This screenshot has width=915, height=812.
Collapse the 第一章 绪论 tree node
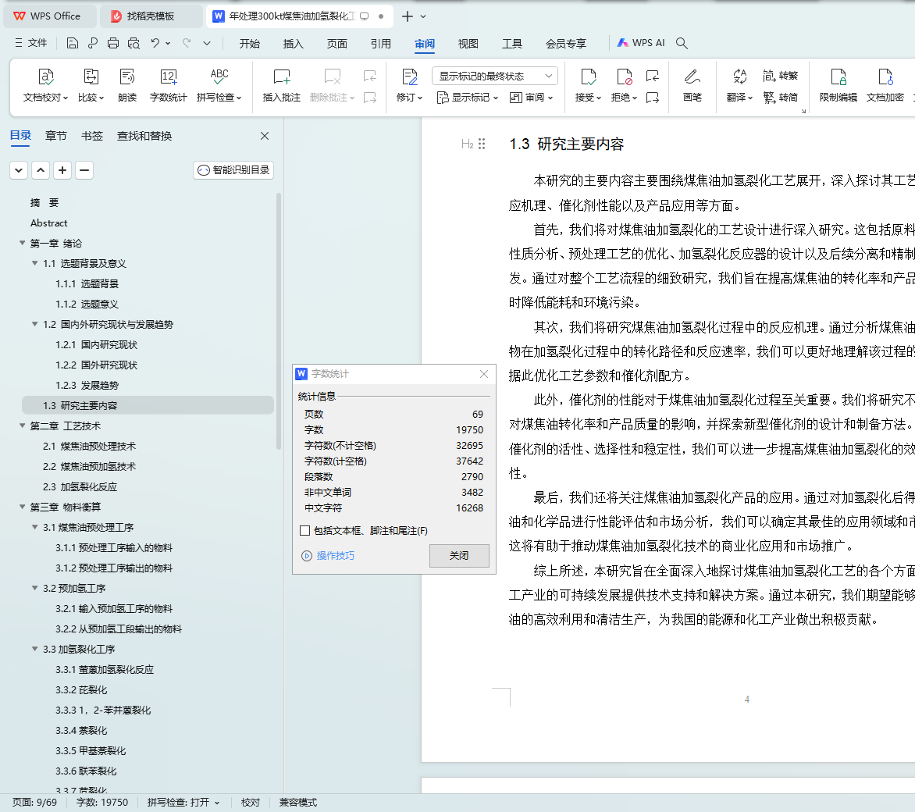22,243
